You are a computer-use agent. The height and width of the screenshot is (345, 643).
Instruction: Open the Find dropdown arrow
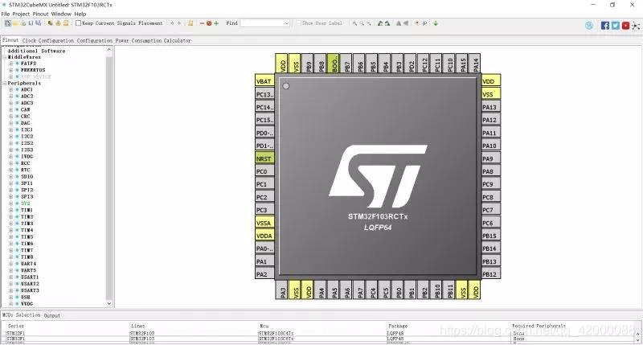tap(286, 23)
